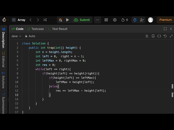Viewport: 174px width, 130px height.
Task: Open the layout grid icon
Action: coord(106,20)
